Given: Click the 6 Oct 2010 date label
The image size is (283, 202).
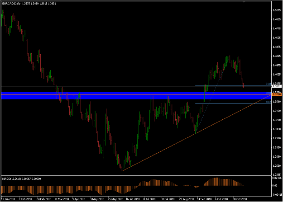Looking at the screenshot, I should [x=221, y=199].
